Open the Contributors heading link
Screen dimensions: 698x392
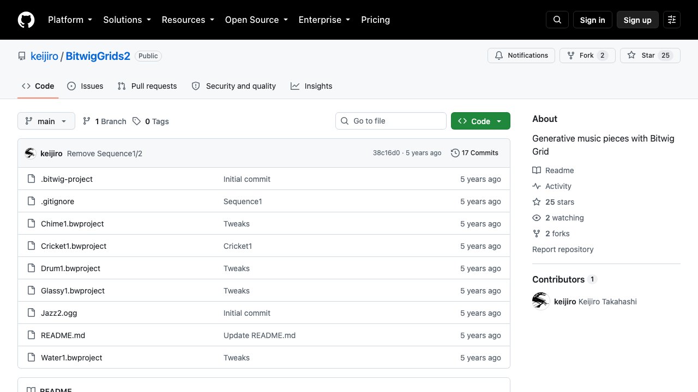pyautogui.click(x=564, y=279)
